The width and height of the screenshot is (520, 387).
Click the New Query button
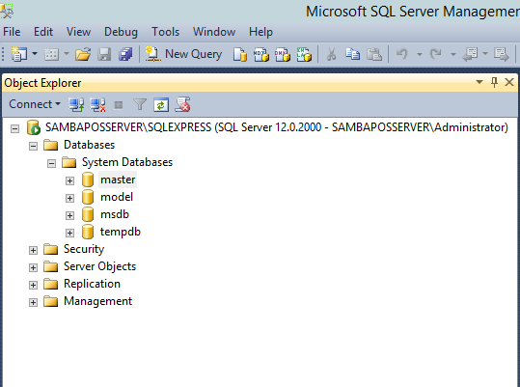[x=183, y=54]
